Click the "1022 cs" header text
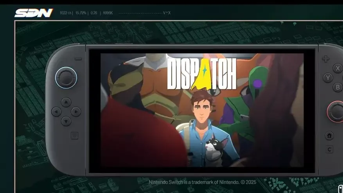The image size is (343, 193). (x=66, y=13)
